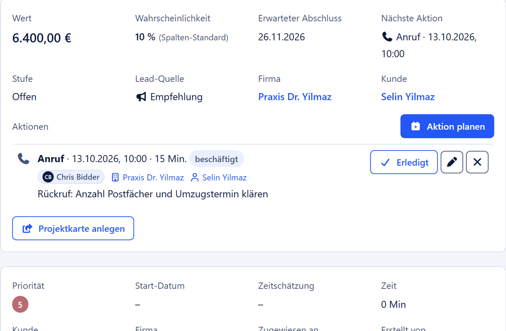Click the Chris Bidder assignee chip
Viewport: 506px width, 331px height.
pyautogui.click(x=71, y=177)
